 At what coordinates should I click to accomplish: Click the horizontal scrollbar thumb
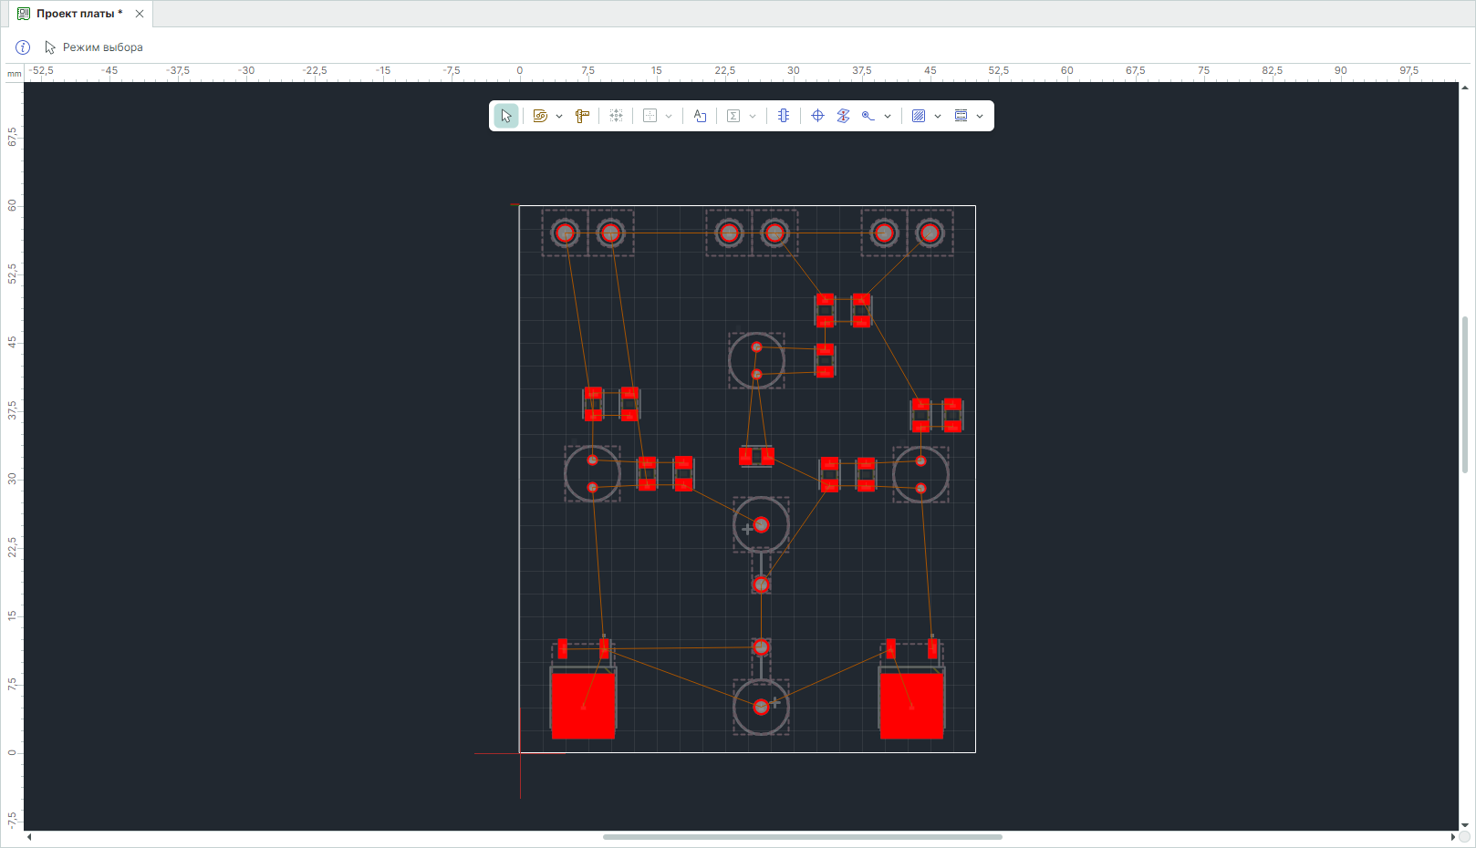tap(802, 836)
